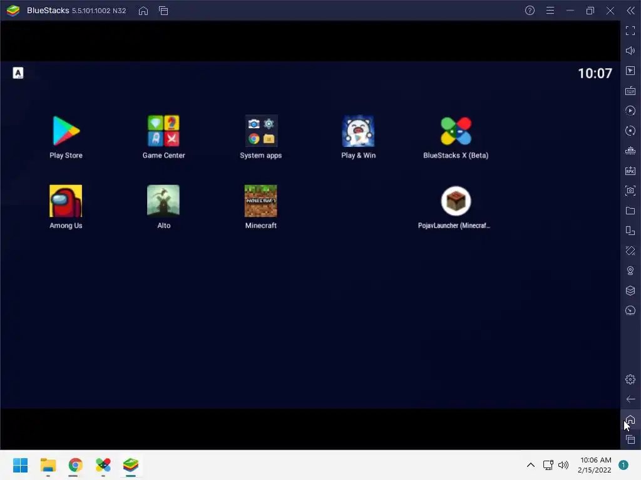Screen dimensions: 641x480
Task: Click the keyboard indicator A icon
Action: 18,73
